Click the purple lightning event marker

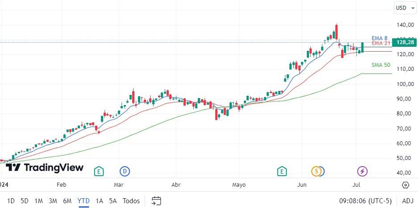point(362,171)
